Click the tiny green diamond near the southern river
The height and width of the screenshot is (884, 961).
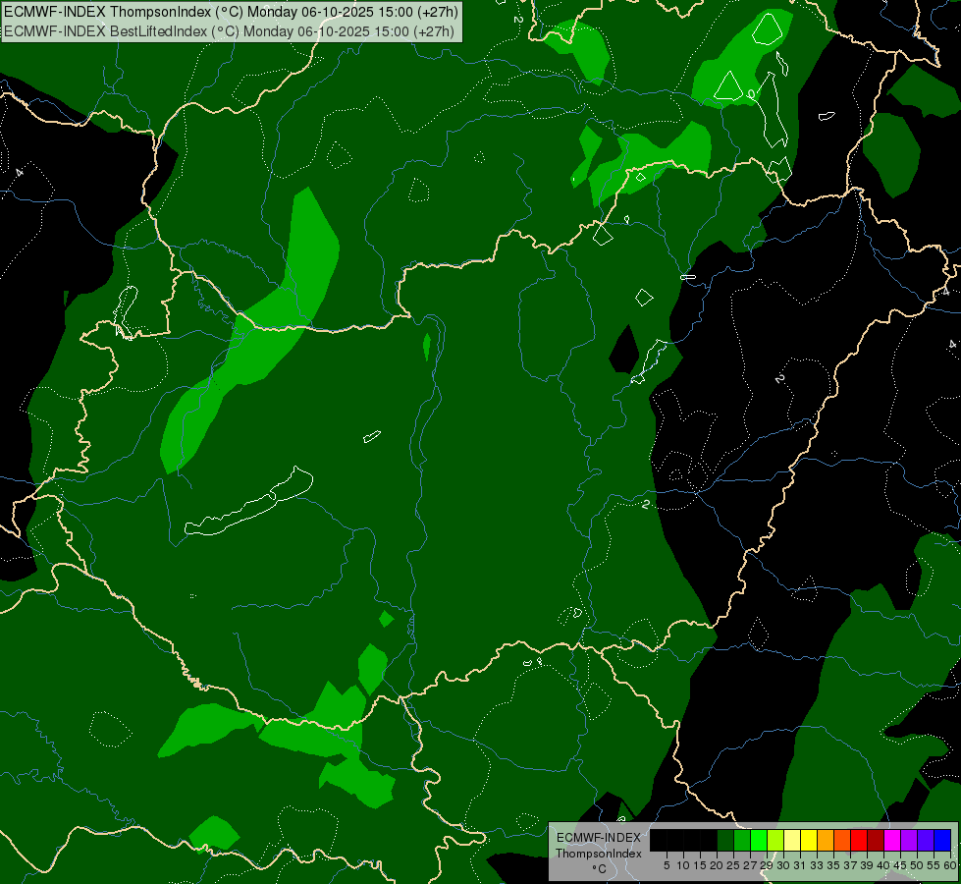386,619
